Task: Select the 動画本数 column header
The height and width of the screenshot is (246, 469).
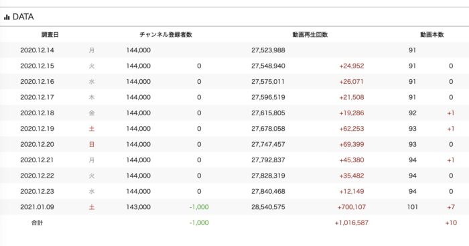Action: pos(432,35)
